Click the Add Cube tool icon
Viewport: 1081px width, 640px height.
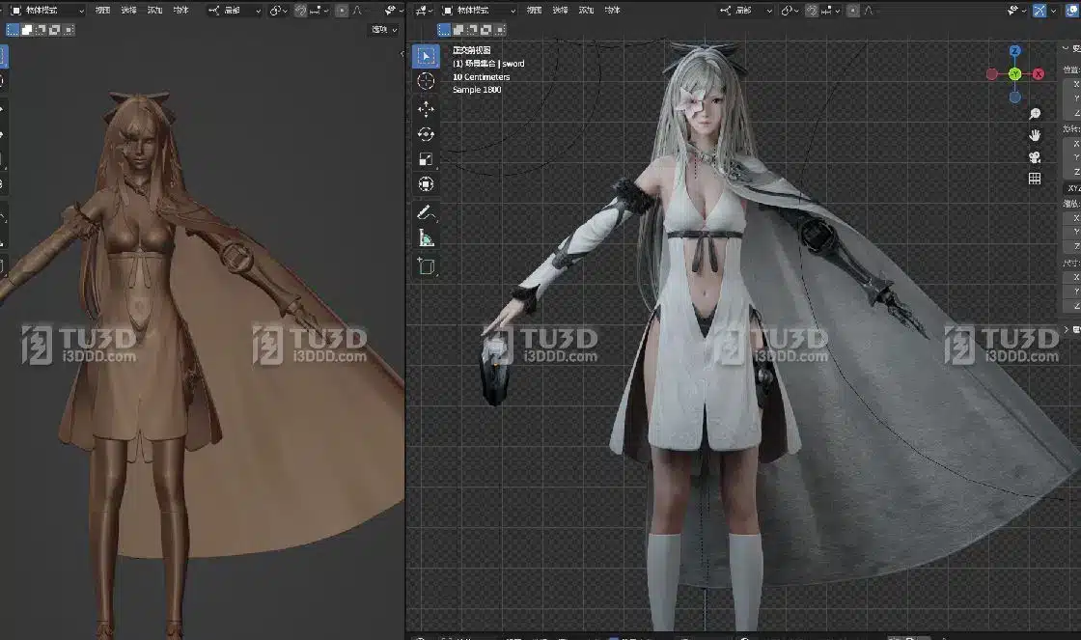(x=426, y=265)
